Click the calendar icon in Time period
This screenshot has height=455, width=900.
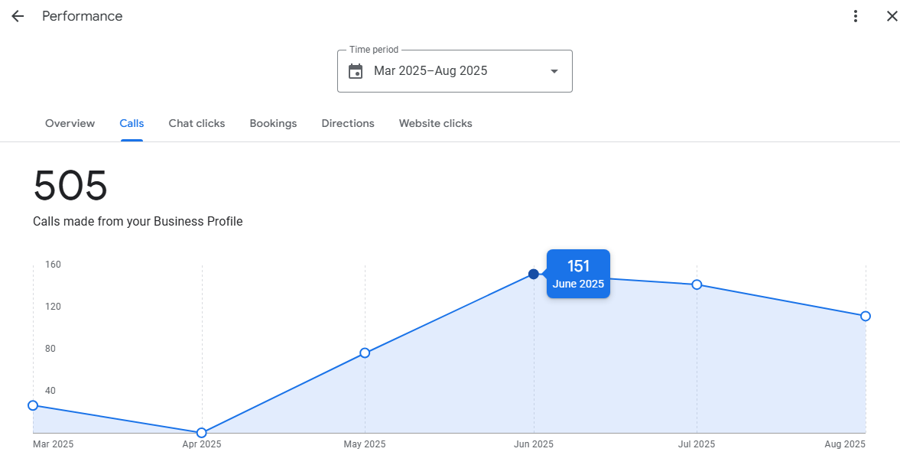356,71
